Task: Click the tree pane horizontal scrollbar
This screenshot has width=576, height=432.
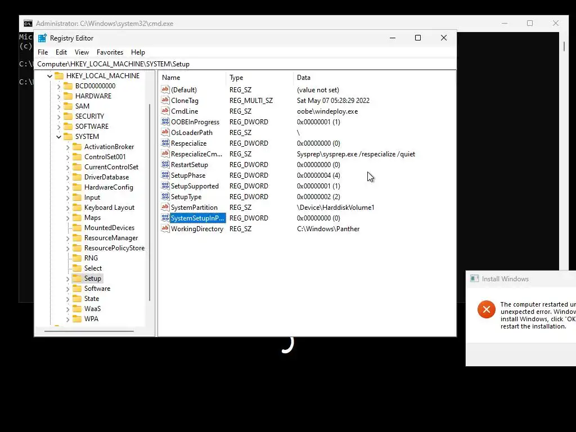Action: pyautogui.click(x=89, y=331)
